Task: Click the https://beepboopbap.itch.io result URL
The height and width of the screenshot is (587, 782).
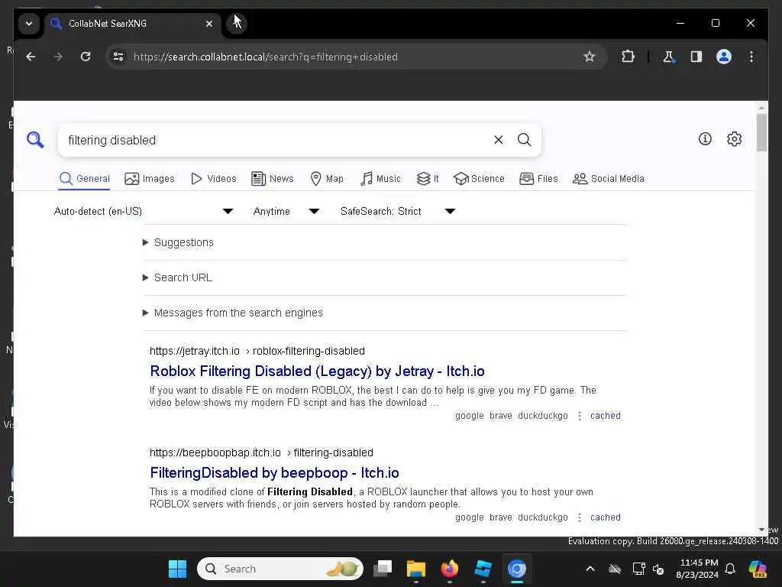Action: [x=261, y=452]
